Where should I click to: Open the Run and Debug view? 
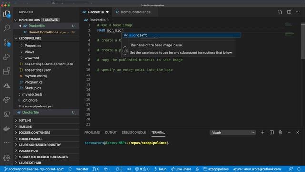7,57
